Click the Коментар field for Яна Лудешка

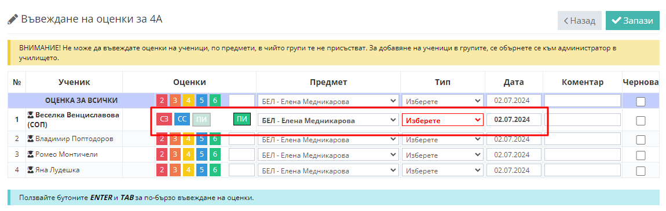[x=583, y=171]
